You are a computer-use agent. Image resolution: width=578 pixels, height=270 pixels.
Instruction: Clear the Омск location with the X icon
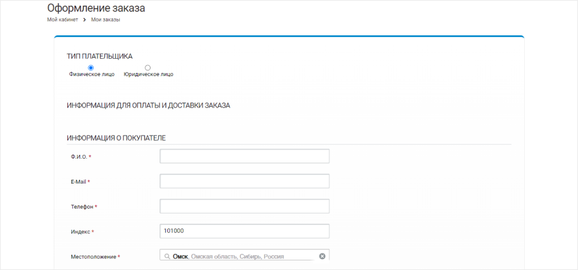point(322,256)
